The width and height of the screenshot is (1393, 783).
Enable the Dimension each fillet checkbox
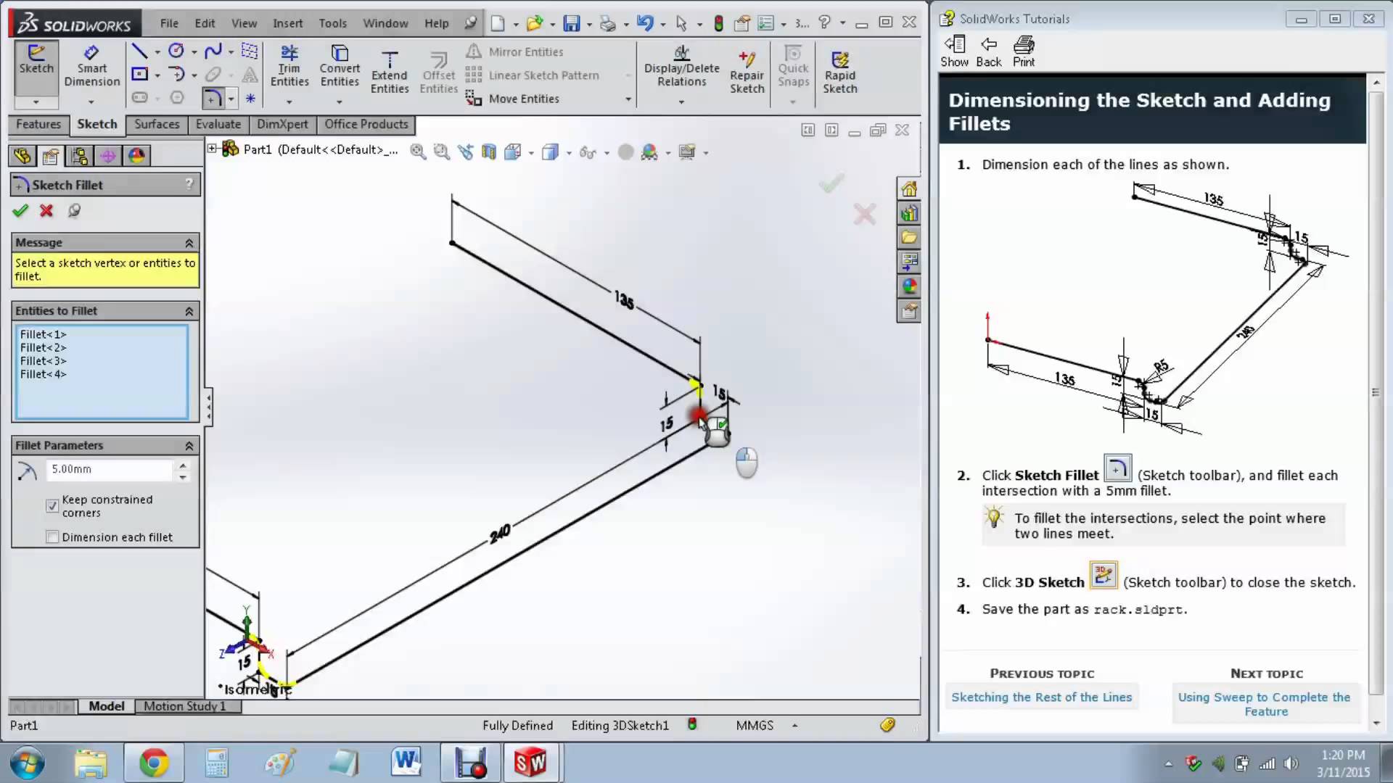click(x=52, y=536)
